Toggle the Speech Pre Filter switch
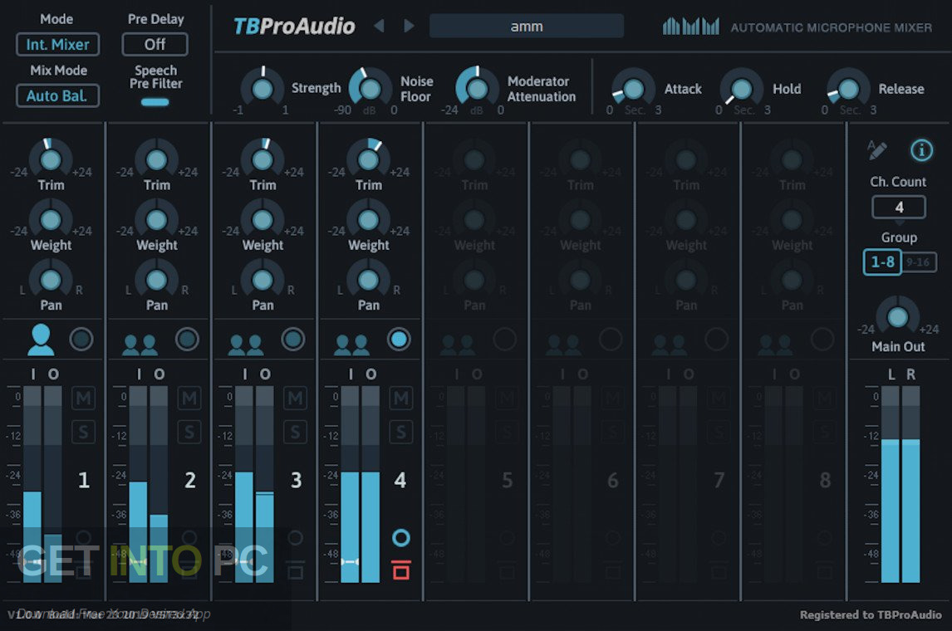The height and width of the screenshot is (631, 952). (155, 102)
